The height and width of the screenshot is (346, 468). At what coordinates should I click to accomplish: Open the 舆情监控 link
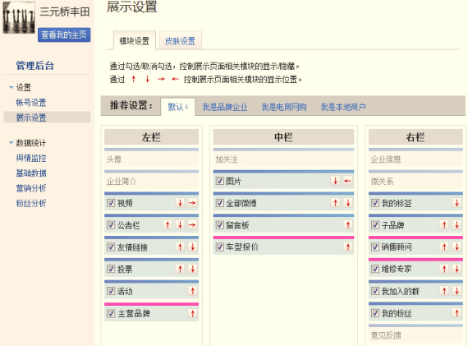pos(31,158)
